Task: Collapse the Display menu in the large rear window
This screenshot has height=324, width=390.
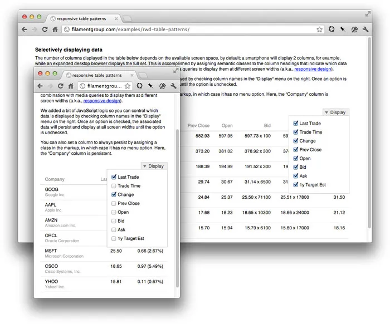Action: (335, 112)
